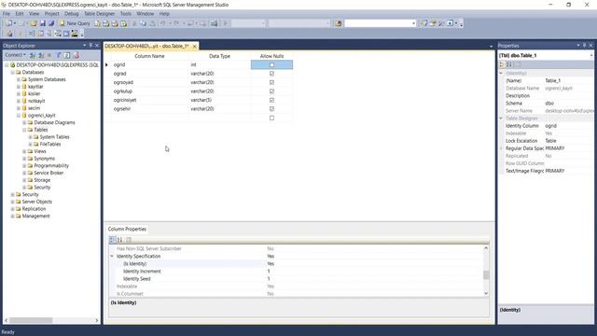597x336 pixels.
Task: Click the Manage XML Indexes toolbar icon
Action: [x=58, y=34]
